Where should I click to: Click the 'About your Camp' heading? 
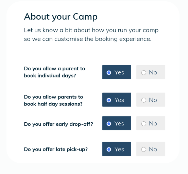pos(61,17)
